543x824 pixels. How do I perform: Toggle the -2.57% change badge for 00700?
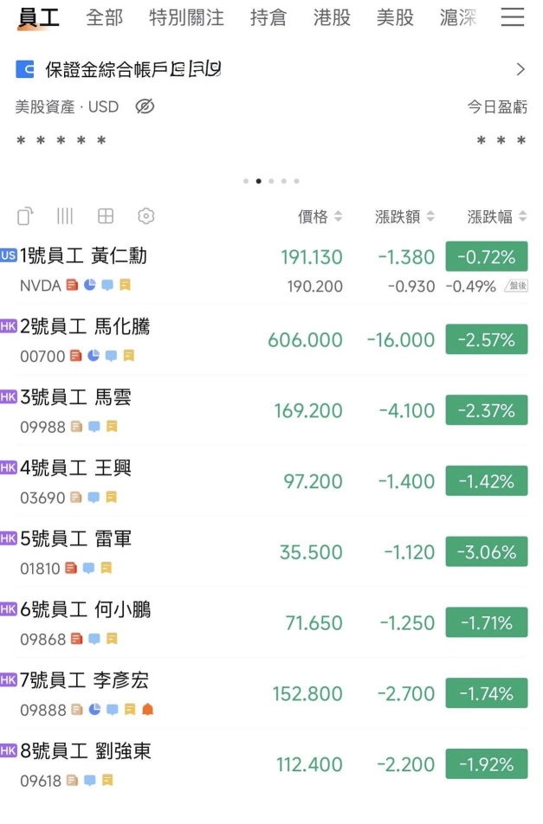click(x=486, y=339)
